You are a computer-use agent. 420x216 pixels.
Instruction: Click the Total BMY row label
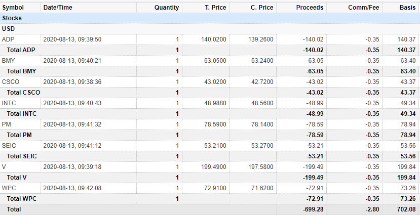pos(21,71)
